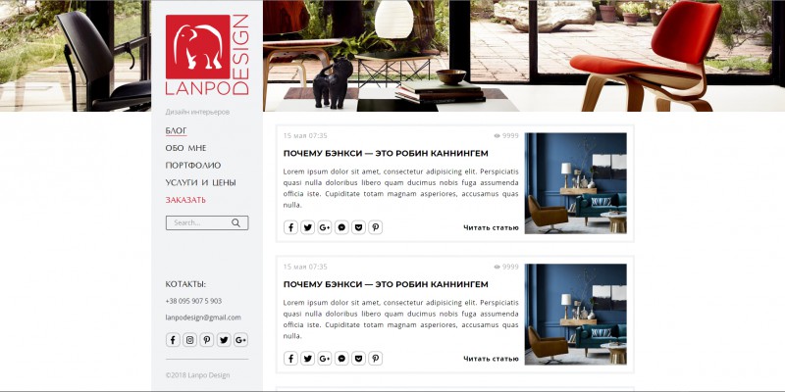The image size is (785, 392).
Task: Click ©2018 Lanpo Design footer text
Action: (x=198, y=375)
